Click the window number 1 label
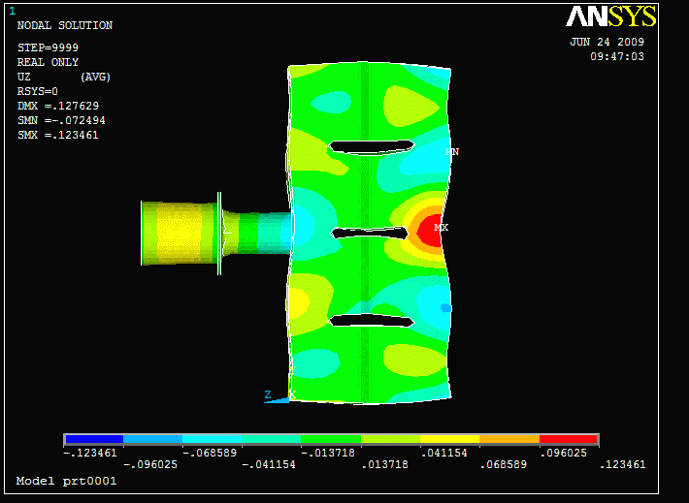689x503 pixels. [x=13, y=11]
